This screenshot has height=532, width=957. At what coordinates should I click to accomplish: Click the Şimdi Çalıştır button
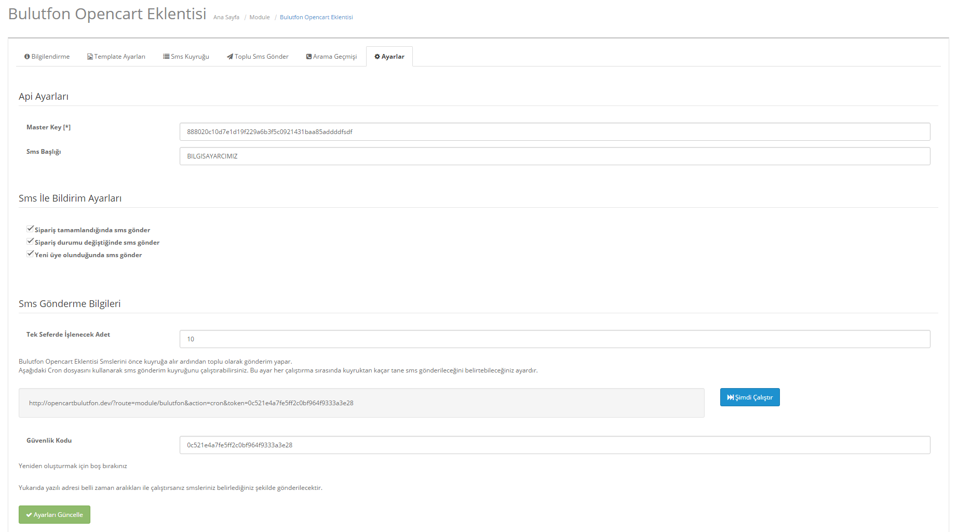(750, 397)
